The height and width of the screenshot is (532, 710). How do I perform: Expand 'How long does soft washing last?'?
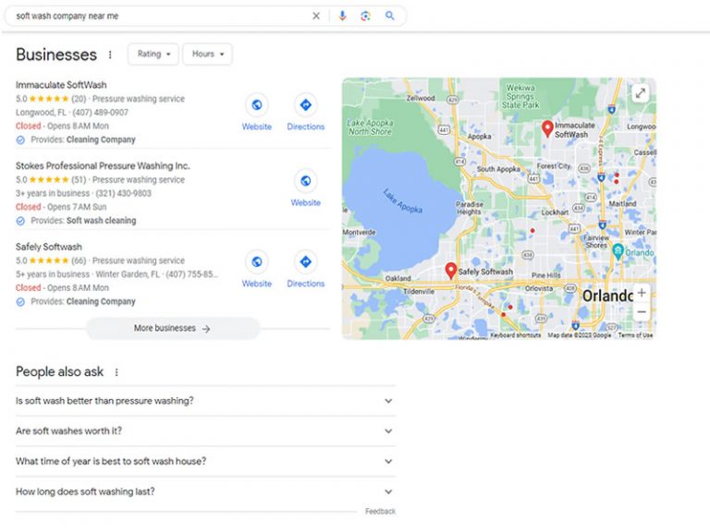pos(205,491)
